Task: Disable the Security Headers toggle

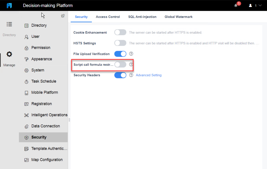Action: coord(120,75)
